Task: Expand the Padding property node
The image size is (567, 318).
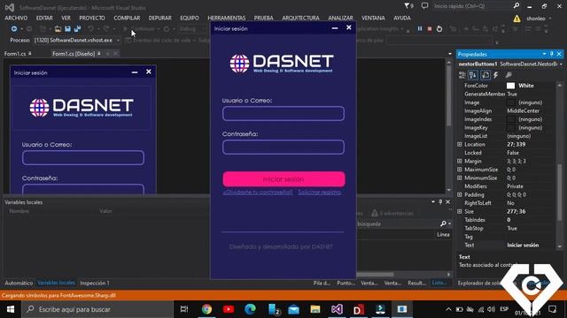Action: [460, 194]
